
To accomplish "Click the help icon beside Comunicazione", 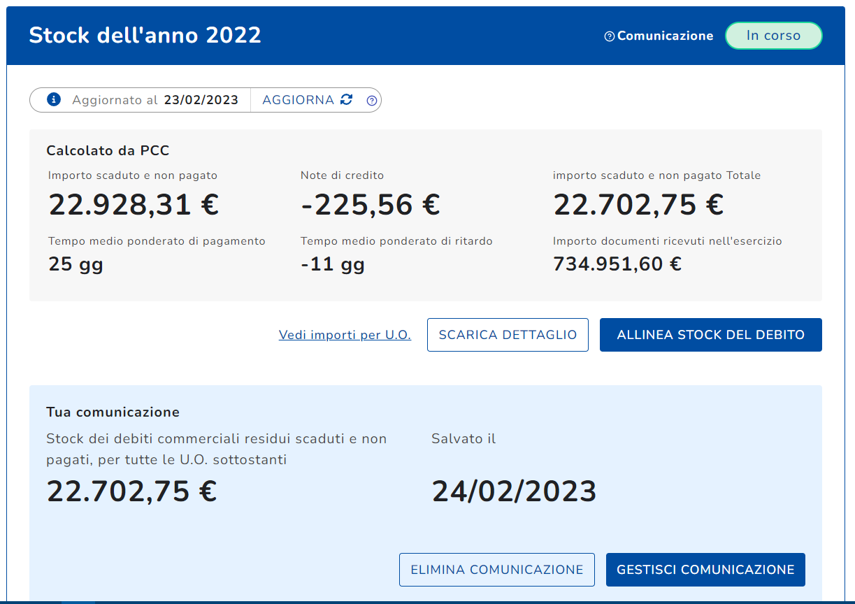I will coord(609,36).
